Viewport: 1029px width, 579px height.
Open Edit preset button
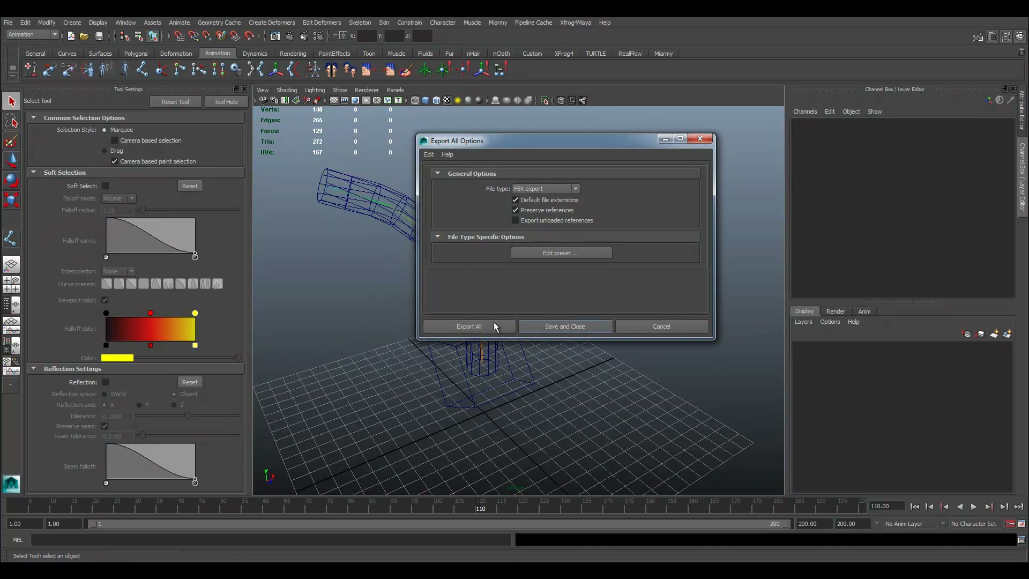(x=561, y=253)
